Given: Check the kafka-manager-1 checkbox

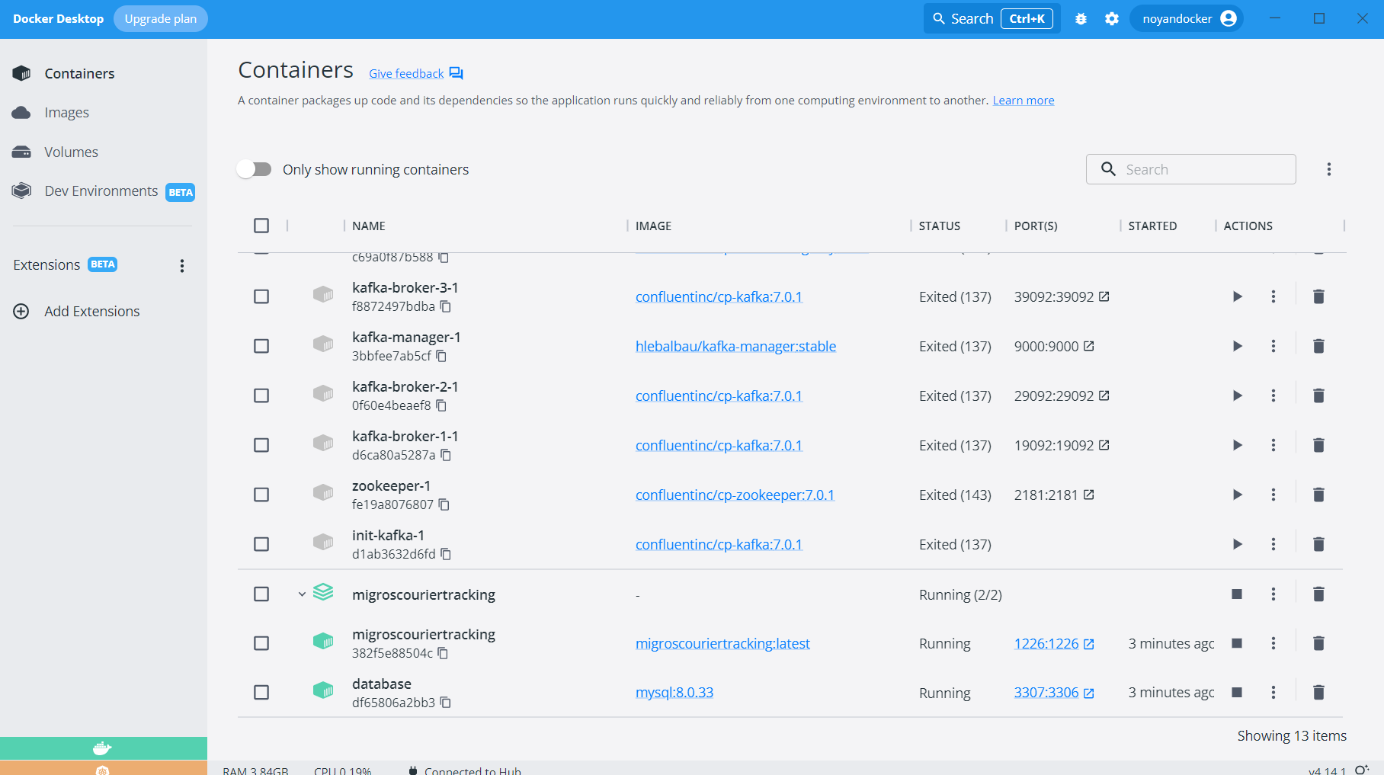Looking at the screenshot, I should pyautogui.click(x=261, y=346).
